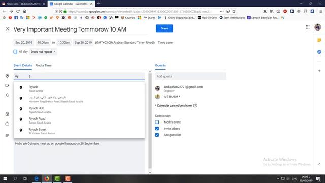Click the browser home icon
The width and height of the screenshot is (325, 183).
pyautogui.click(x=25, y=11)
